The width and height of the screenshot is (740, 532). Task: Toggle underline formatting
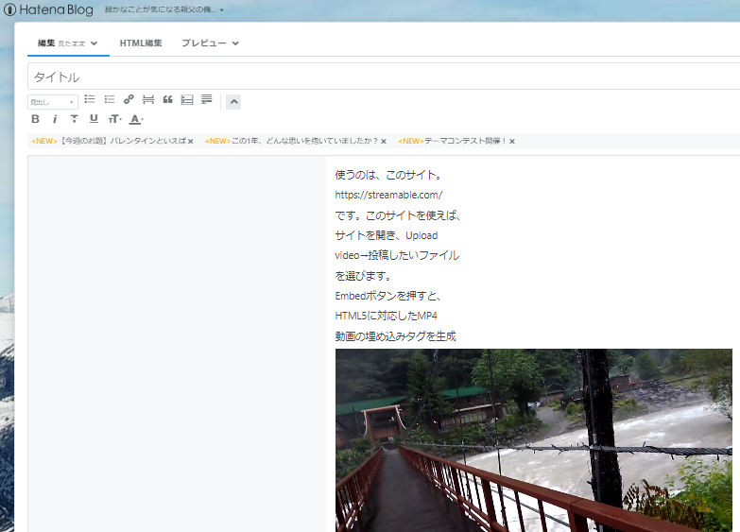click(x=94, y=119)
